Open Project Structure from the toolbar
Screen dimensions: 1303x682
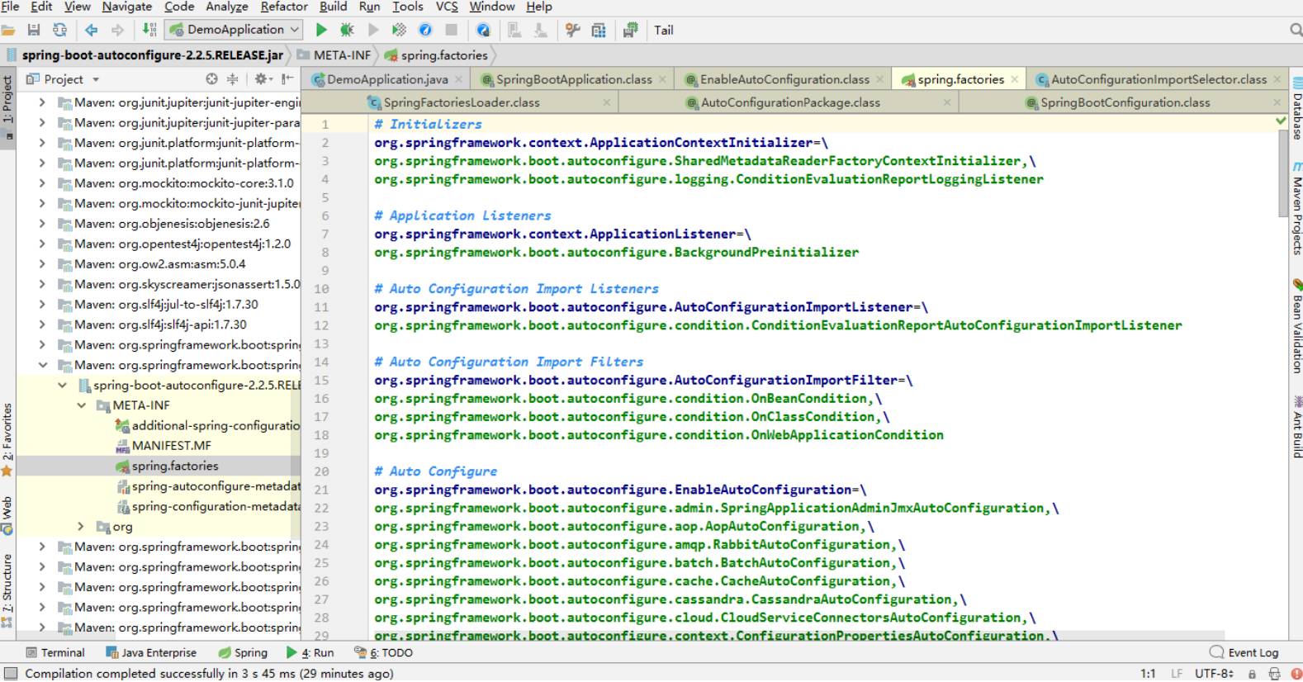coord(599,31)
